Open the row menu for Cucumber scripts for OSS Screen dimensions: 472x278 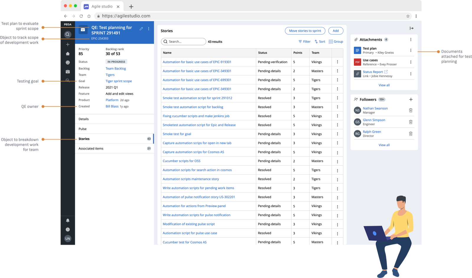337,161
